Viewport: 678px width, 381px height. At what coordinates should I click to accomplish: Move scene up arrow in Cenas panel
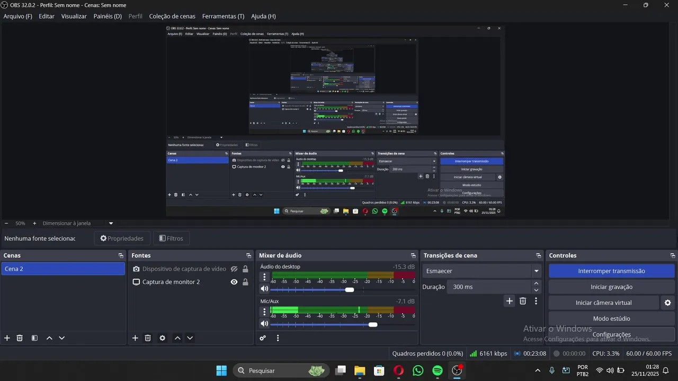click(49, 338)
